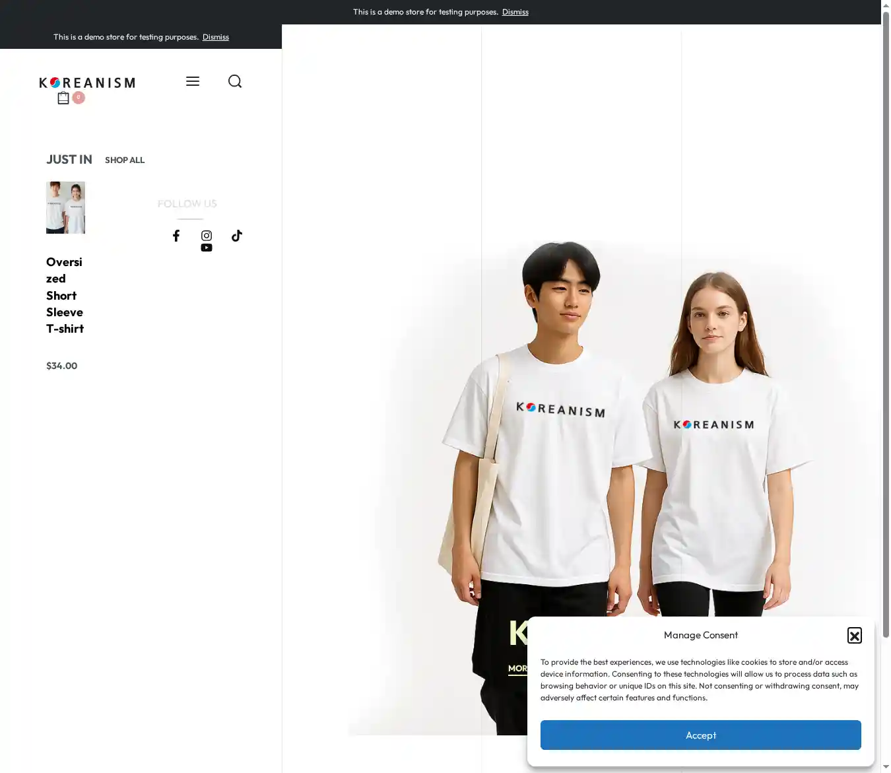
Task: Dismiss the top demo store notice
Action: pyautogui.click(x=515, y=12)
